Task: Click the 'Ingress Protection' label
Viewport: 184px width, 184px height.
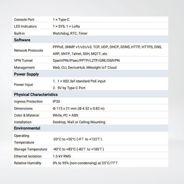Action: 28,102
